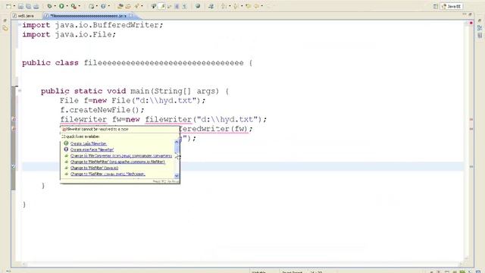Click the quick fix popup scrollbar thumb
The width and height of the screenshot is (485, 273).
click(177, 149)
